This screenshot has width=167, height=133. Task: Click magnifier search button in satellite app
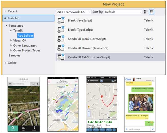33,84
